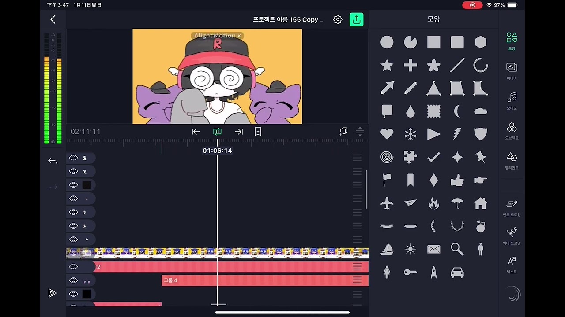The height and width of the screenshot is (317, 565).
Task: Toggle loop playback button
Action: pos(217,131)
